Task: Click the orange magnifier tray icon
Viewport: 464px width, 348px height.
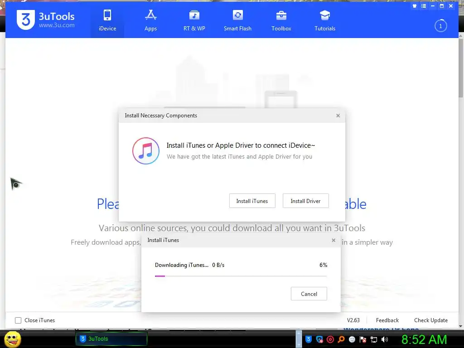Action: tap(341, 339)
